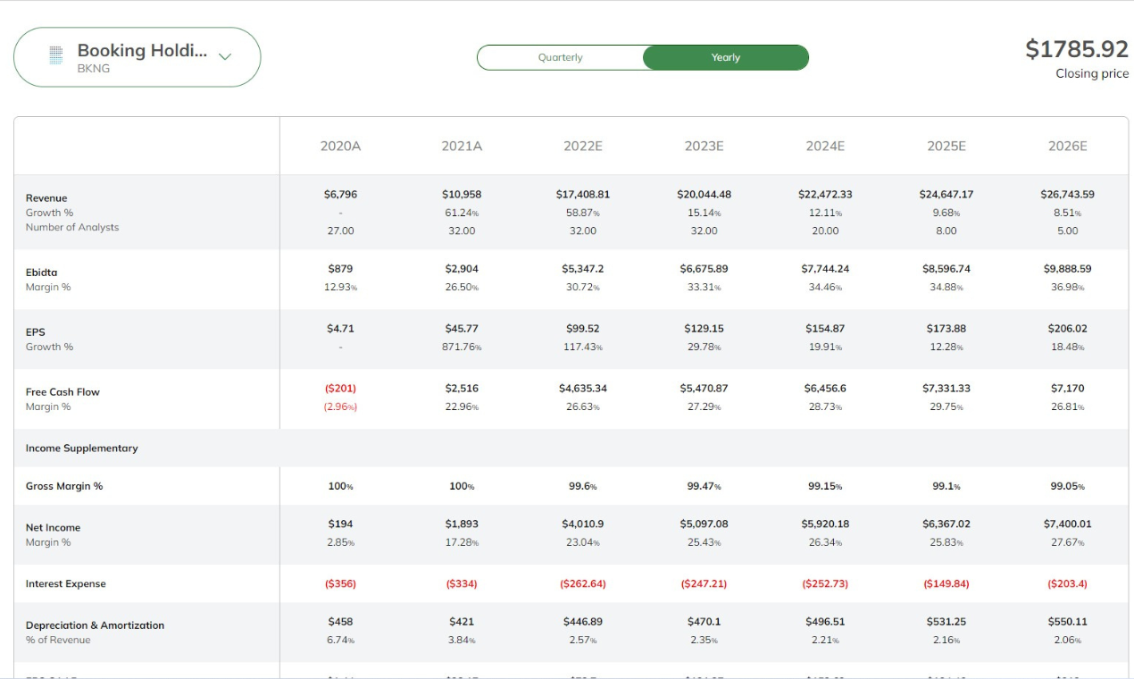This screenshot has width=1134, height=679.
Task: Click 2022E revenue value $17,408.81
Action: 583,194
